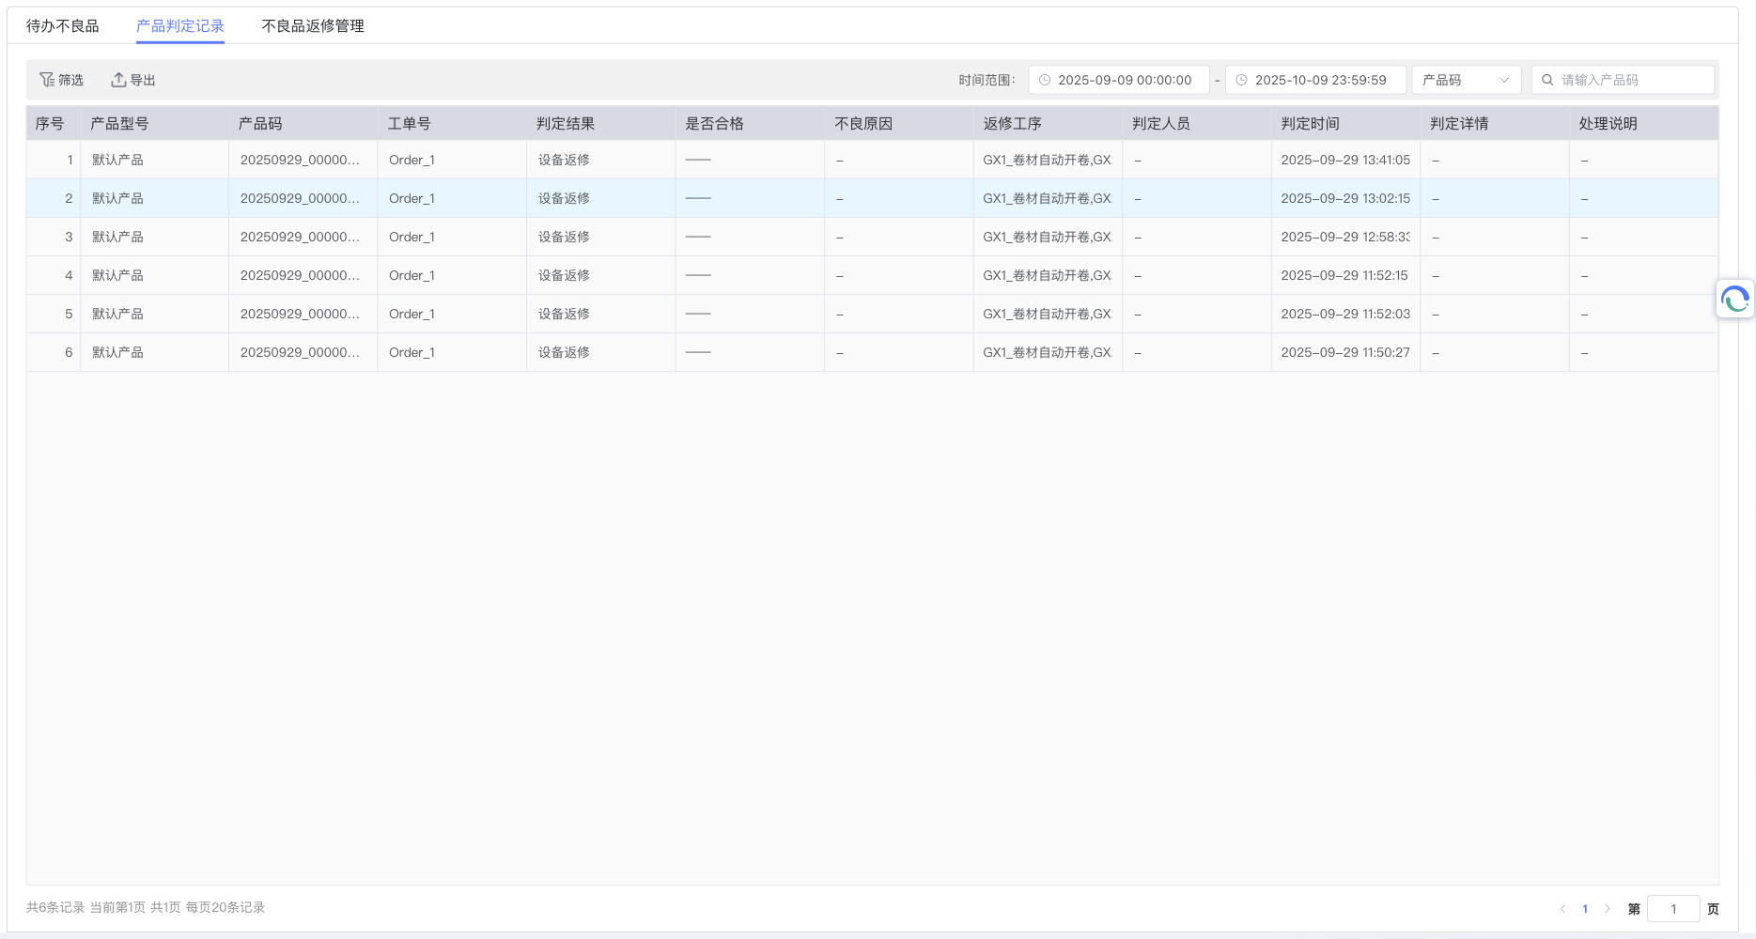Image resolution: width=1756 pixels, height=939 pixels.
Task: Open end date picker 2025-10-09
Action: pos(1320,80)
